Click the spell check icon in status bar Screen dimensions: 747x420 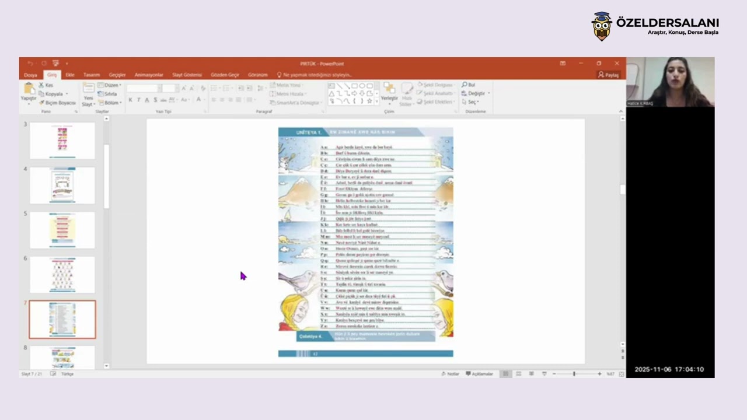tap(53, 374)
